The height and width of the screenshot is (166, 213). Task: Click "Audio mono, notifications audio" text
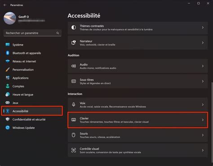click(x=98, y=68)
